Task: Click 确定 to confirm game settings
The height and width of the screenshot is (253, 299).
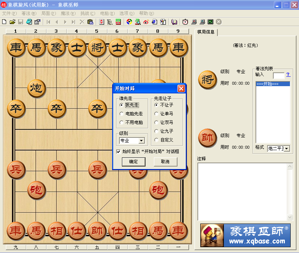Action: pyautogui.click(x=134, y=162)
